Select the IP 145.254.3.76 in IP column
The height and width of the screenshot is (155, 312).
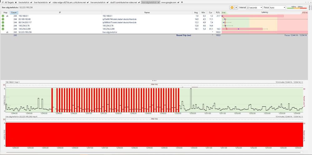pos(24,25)
